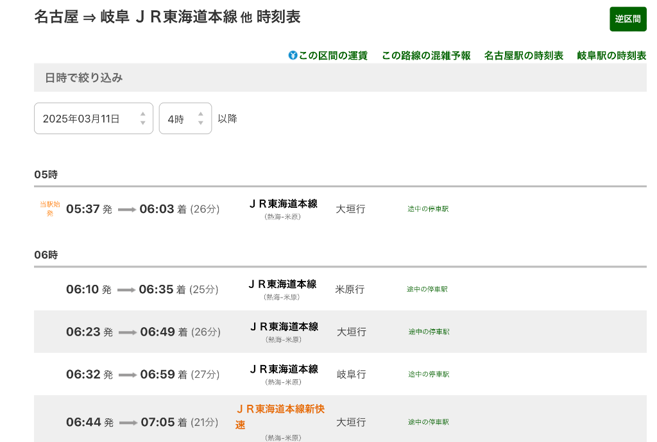Click the date selector up/down arrows
Screen dimensions: 657x442
click(x=143, y=119)
